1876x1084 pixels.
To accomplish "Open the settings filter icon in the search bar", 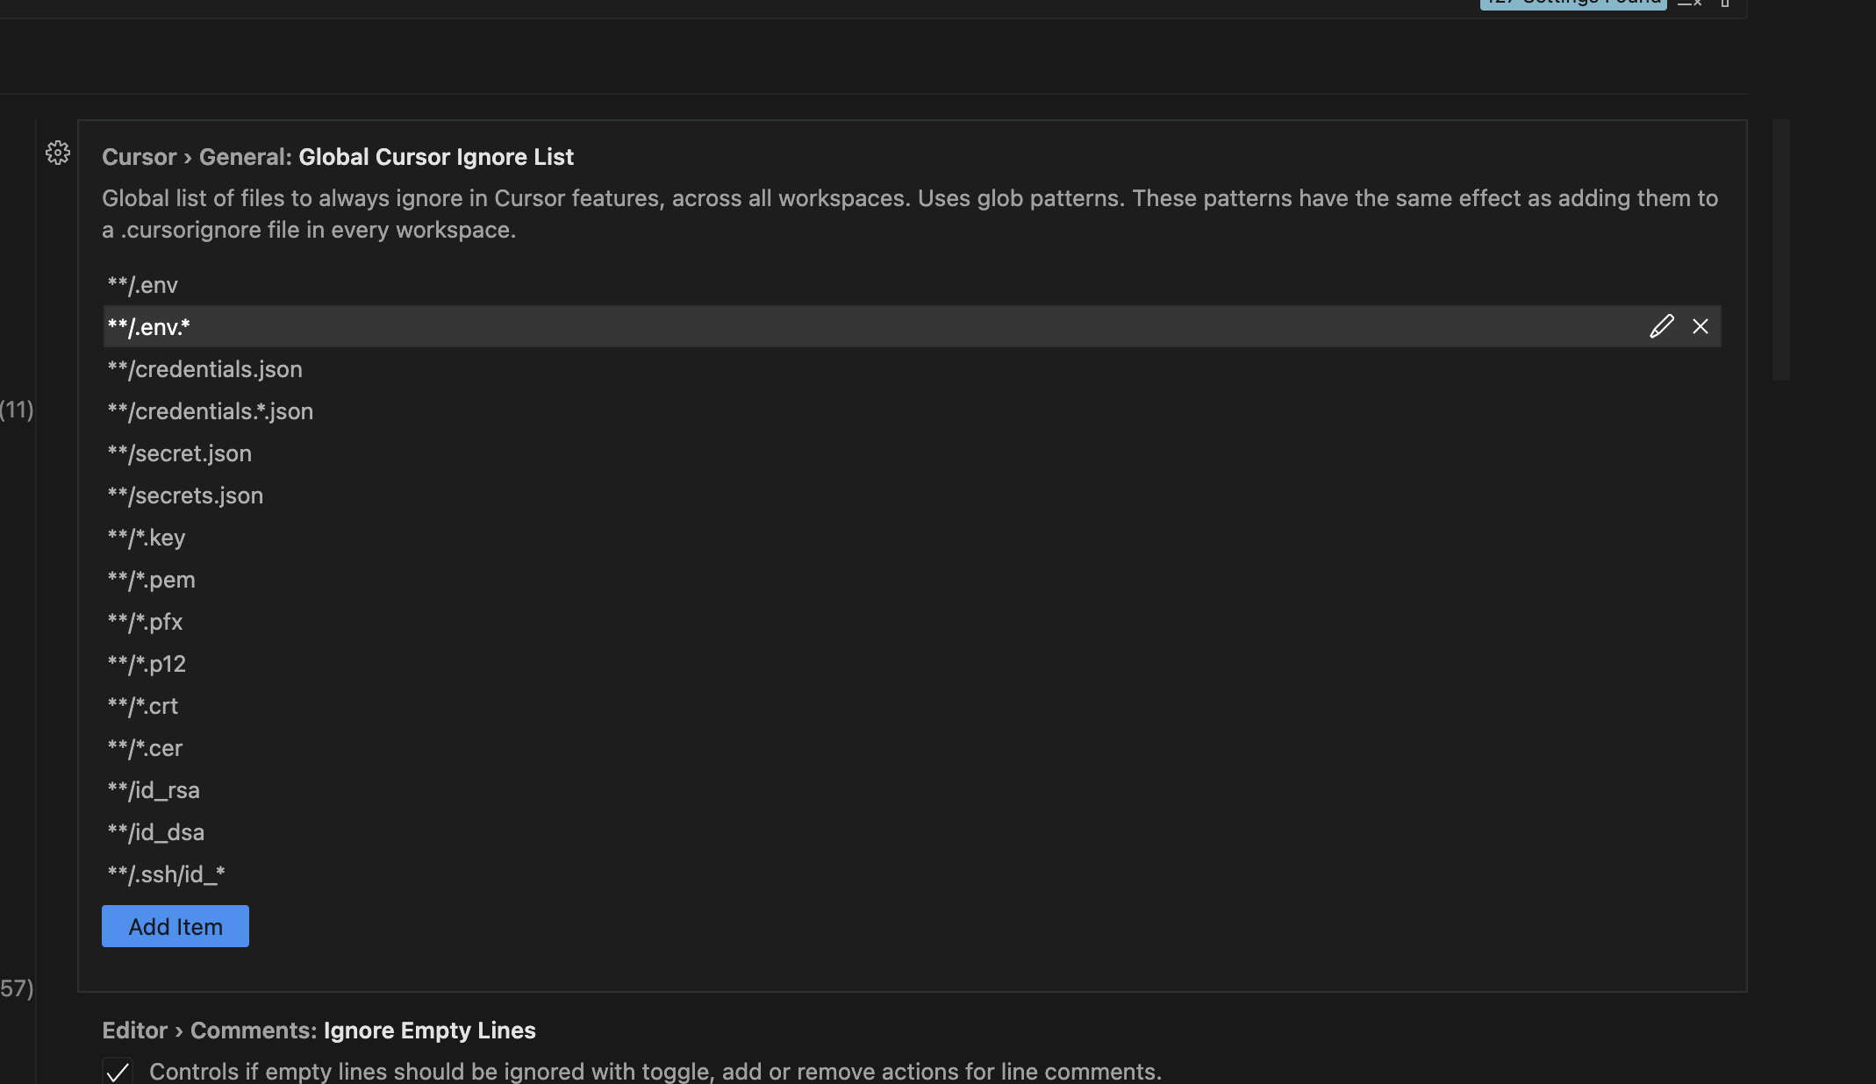I will [x=1725, y=4].
